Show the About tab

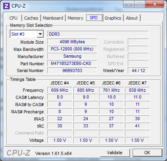coord(132,18)
